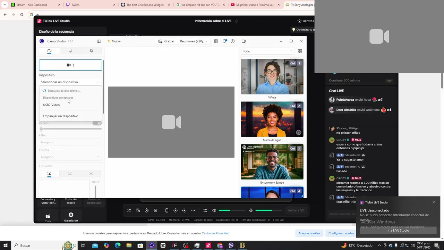Click the media music icon in TikTok toolbar
Viewport: 444px width, 250px height.
(138, 210)
